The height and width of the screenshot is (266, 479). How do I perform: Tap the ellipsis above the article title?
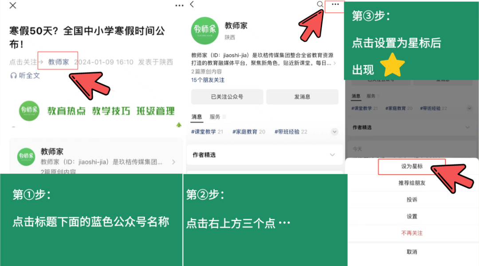pos(179,4)
